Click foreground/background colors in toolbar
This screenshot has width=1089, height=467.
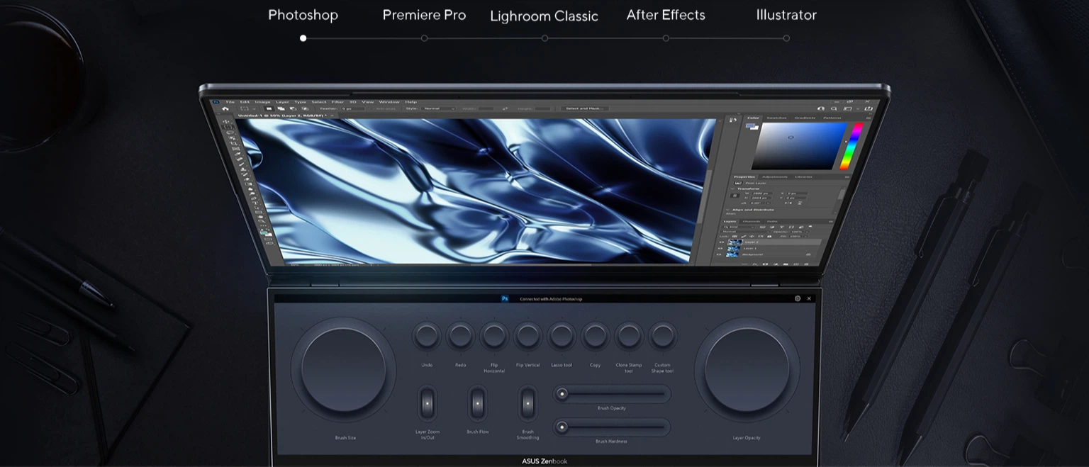tap(265, 232)
